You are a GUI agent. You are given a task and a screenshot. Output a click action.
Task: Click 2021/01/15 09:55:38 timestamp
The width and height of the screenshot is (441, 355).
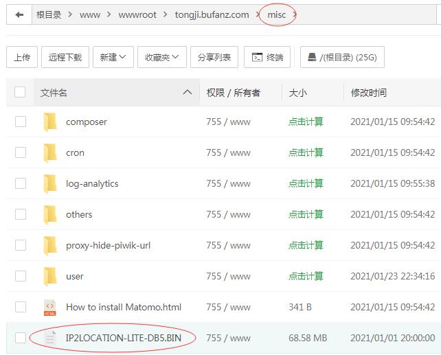393,183
